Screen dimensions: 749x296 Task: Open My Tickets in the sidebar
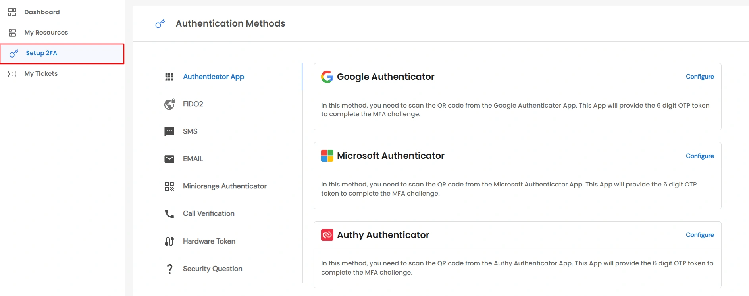tap(41, 74)
